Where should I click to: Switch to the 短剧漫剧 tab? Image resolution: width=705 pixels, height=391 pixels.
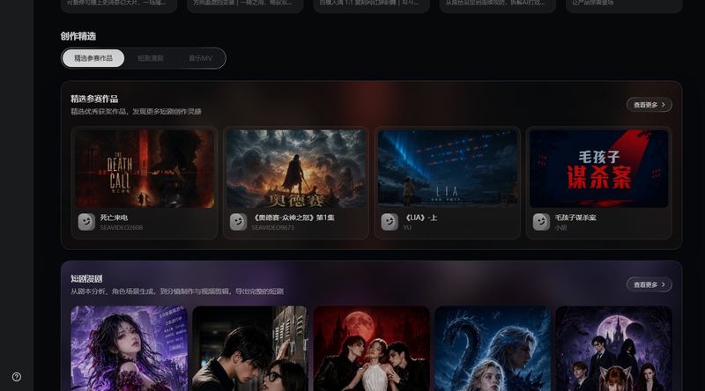tap(150, 58)
